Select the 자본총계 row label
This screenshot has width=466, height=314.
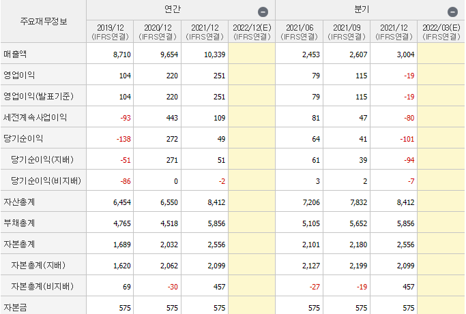19,245
